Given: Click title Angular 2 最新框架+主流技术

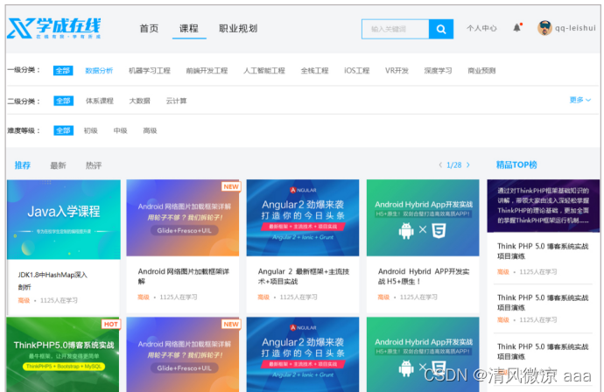Looking at the screenshot, I should click(x=304, y=276).
